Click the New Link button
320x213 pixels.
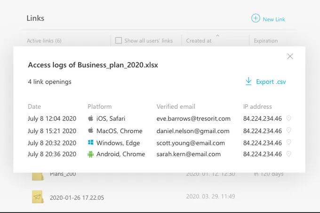tap(273, 19)
